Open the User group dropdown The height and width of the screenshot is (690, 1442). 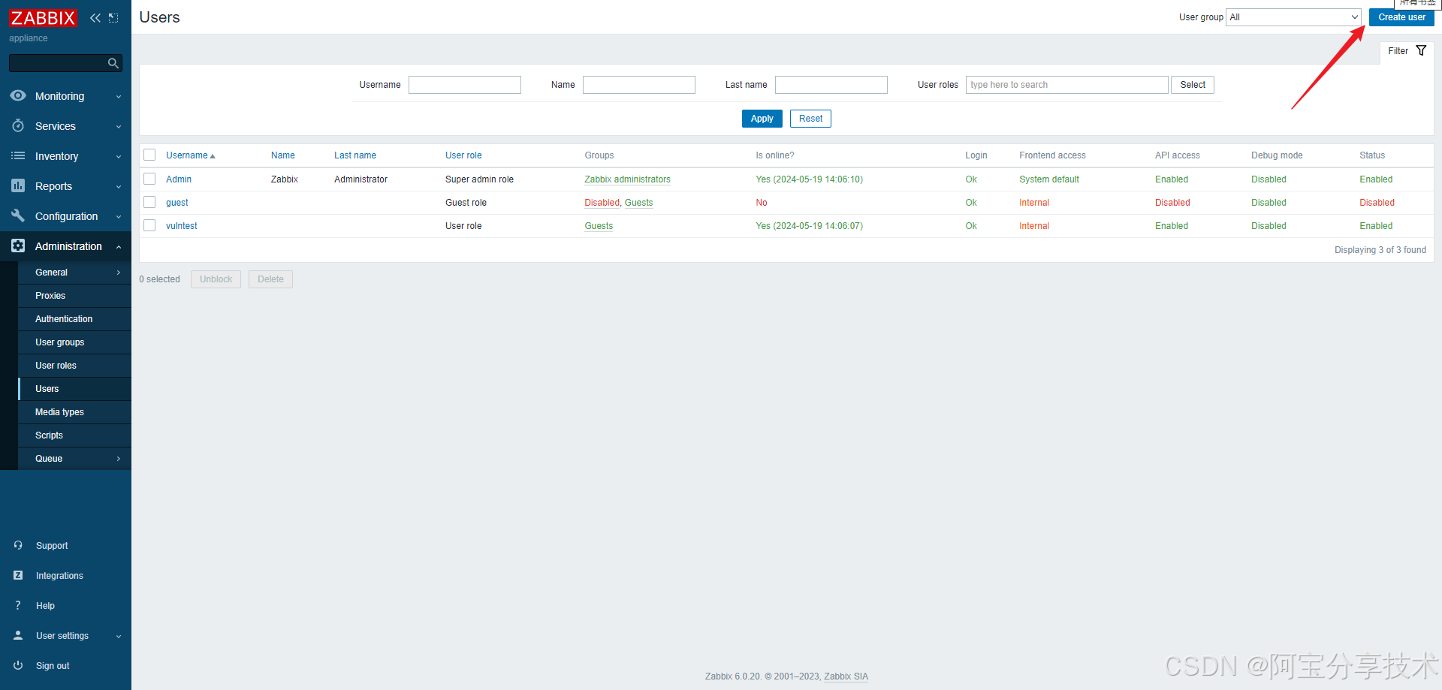pos(1293,17)
